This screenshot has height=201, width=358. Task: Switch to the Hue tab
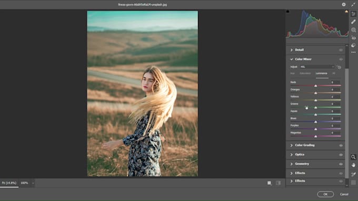tap(293, 73)
